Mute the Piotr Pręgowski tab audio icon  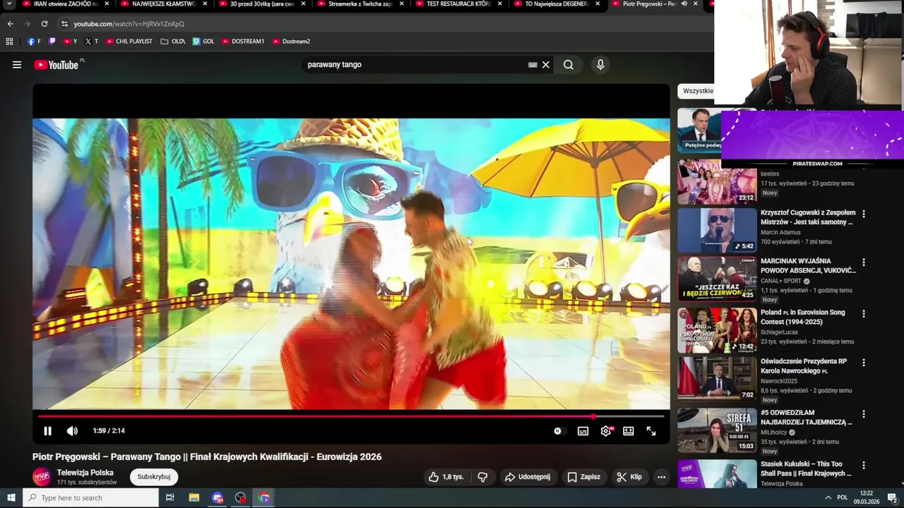click(684, 4)
